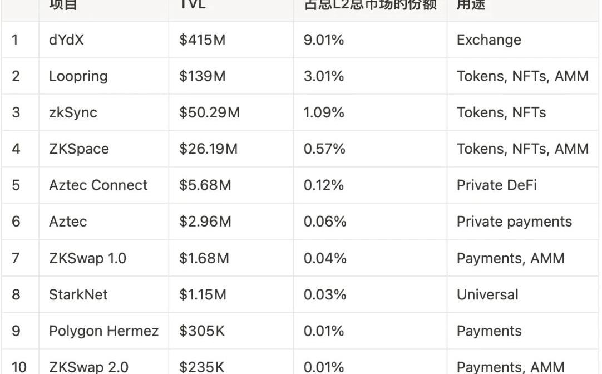Screen dimensions: 602x374
Task: Click the Polygon Hermez project name
Action: click(103, 331)
